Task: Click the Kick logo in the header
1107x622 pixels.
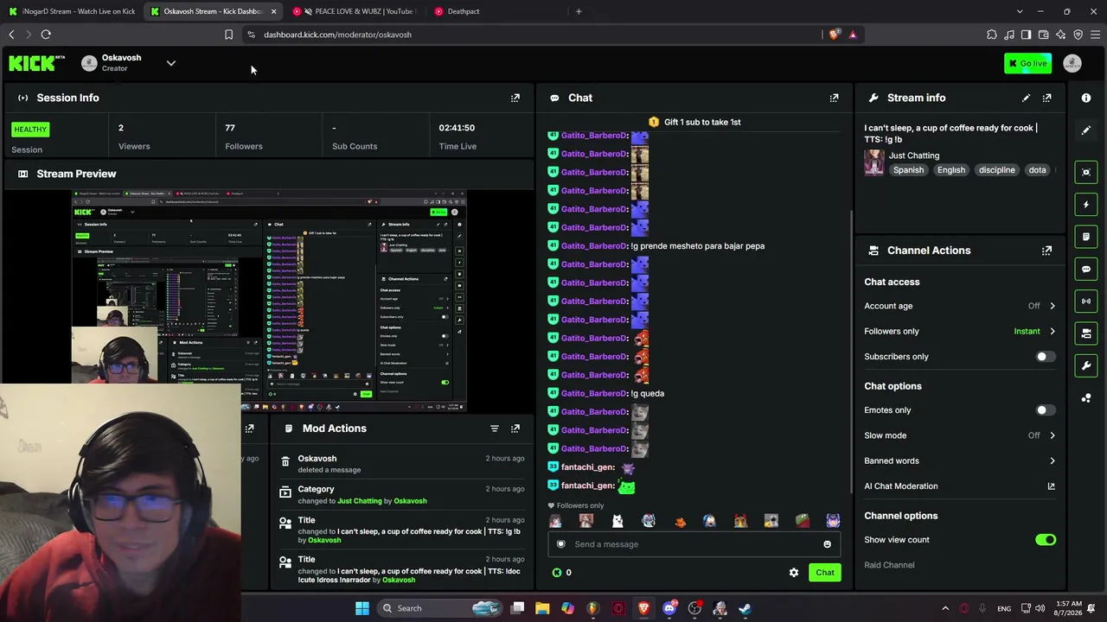Action: click(36, 63)
